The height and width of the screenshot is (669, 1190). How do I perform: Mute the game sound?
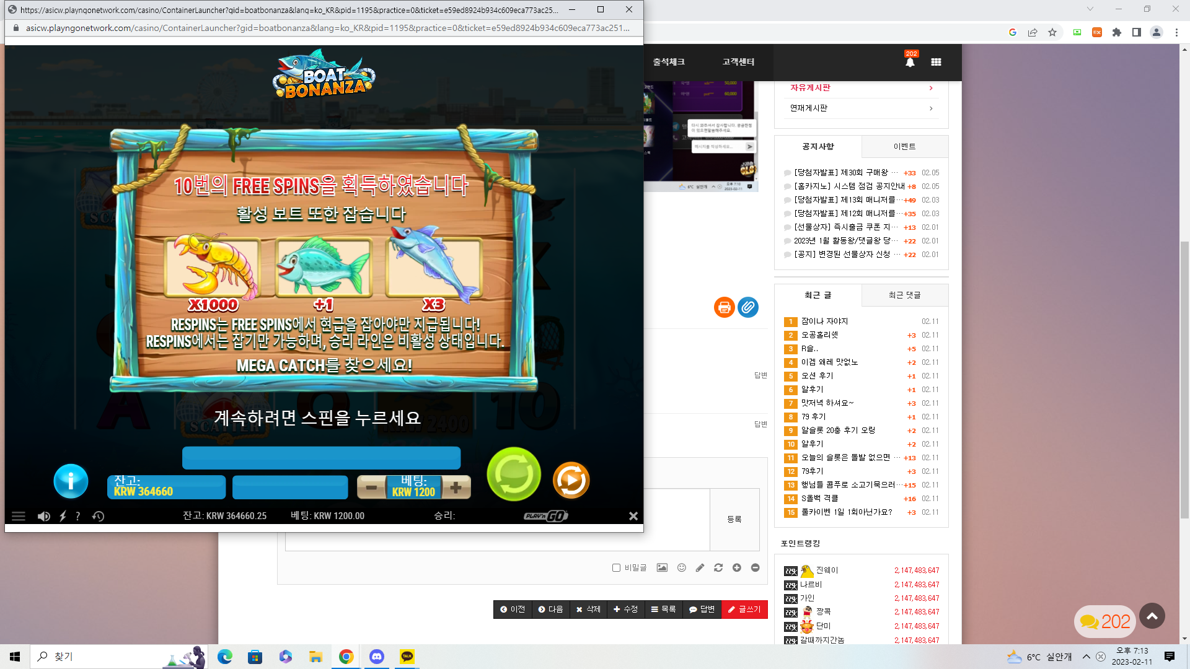coord(43,516)
